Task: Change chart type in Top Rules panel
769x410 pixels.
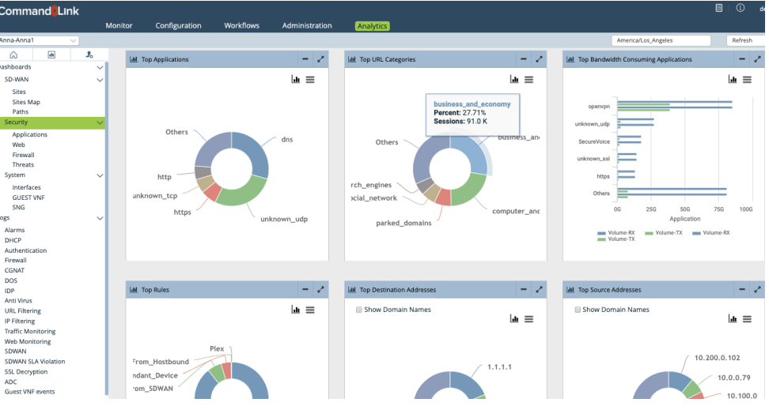Action: click(295, 310)
